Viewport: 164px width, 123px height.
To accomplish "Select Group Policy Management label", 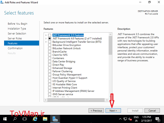I will [x=67, y=75].
